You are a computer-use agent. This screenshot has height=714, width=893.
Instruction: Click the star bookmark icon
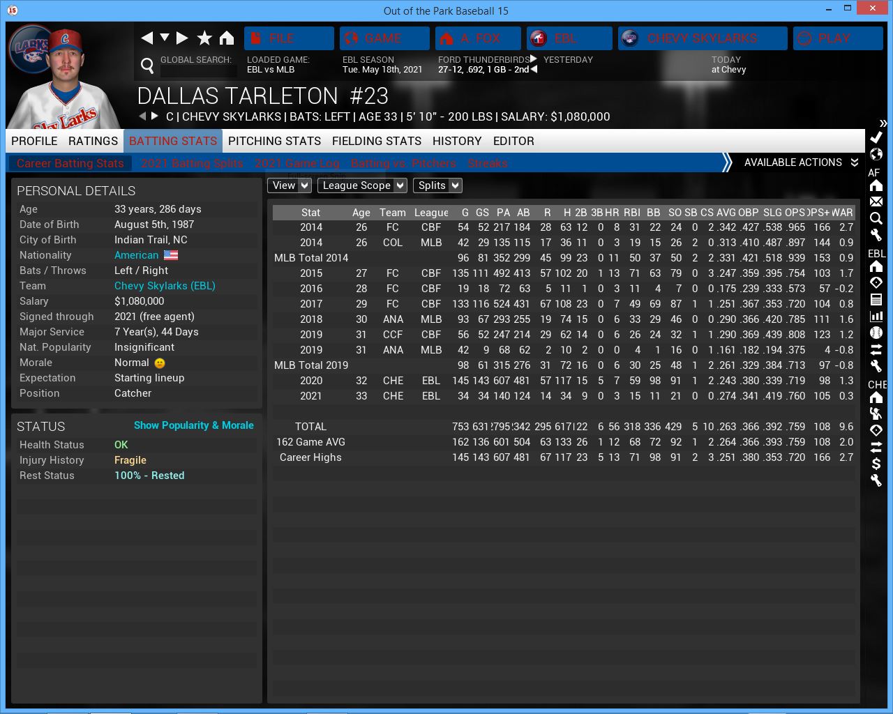click(204, 38)
